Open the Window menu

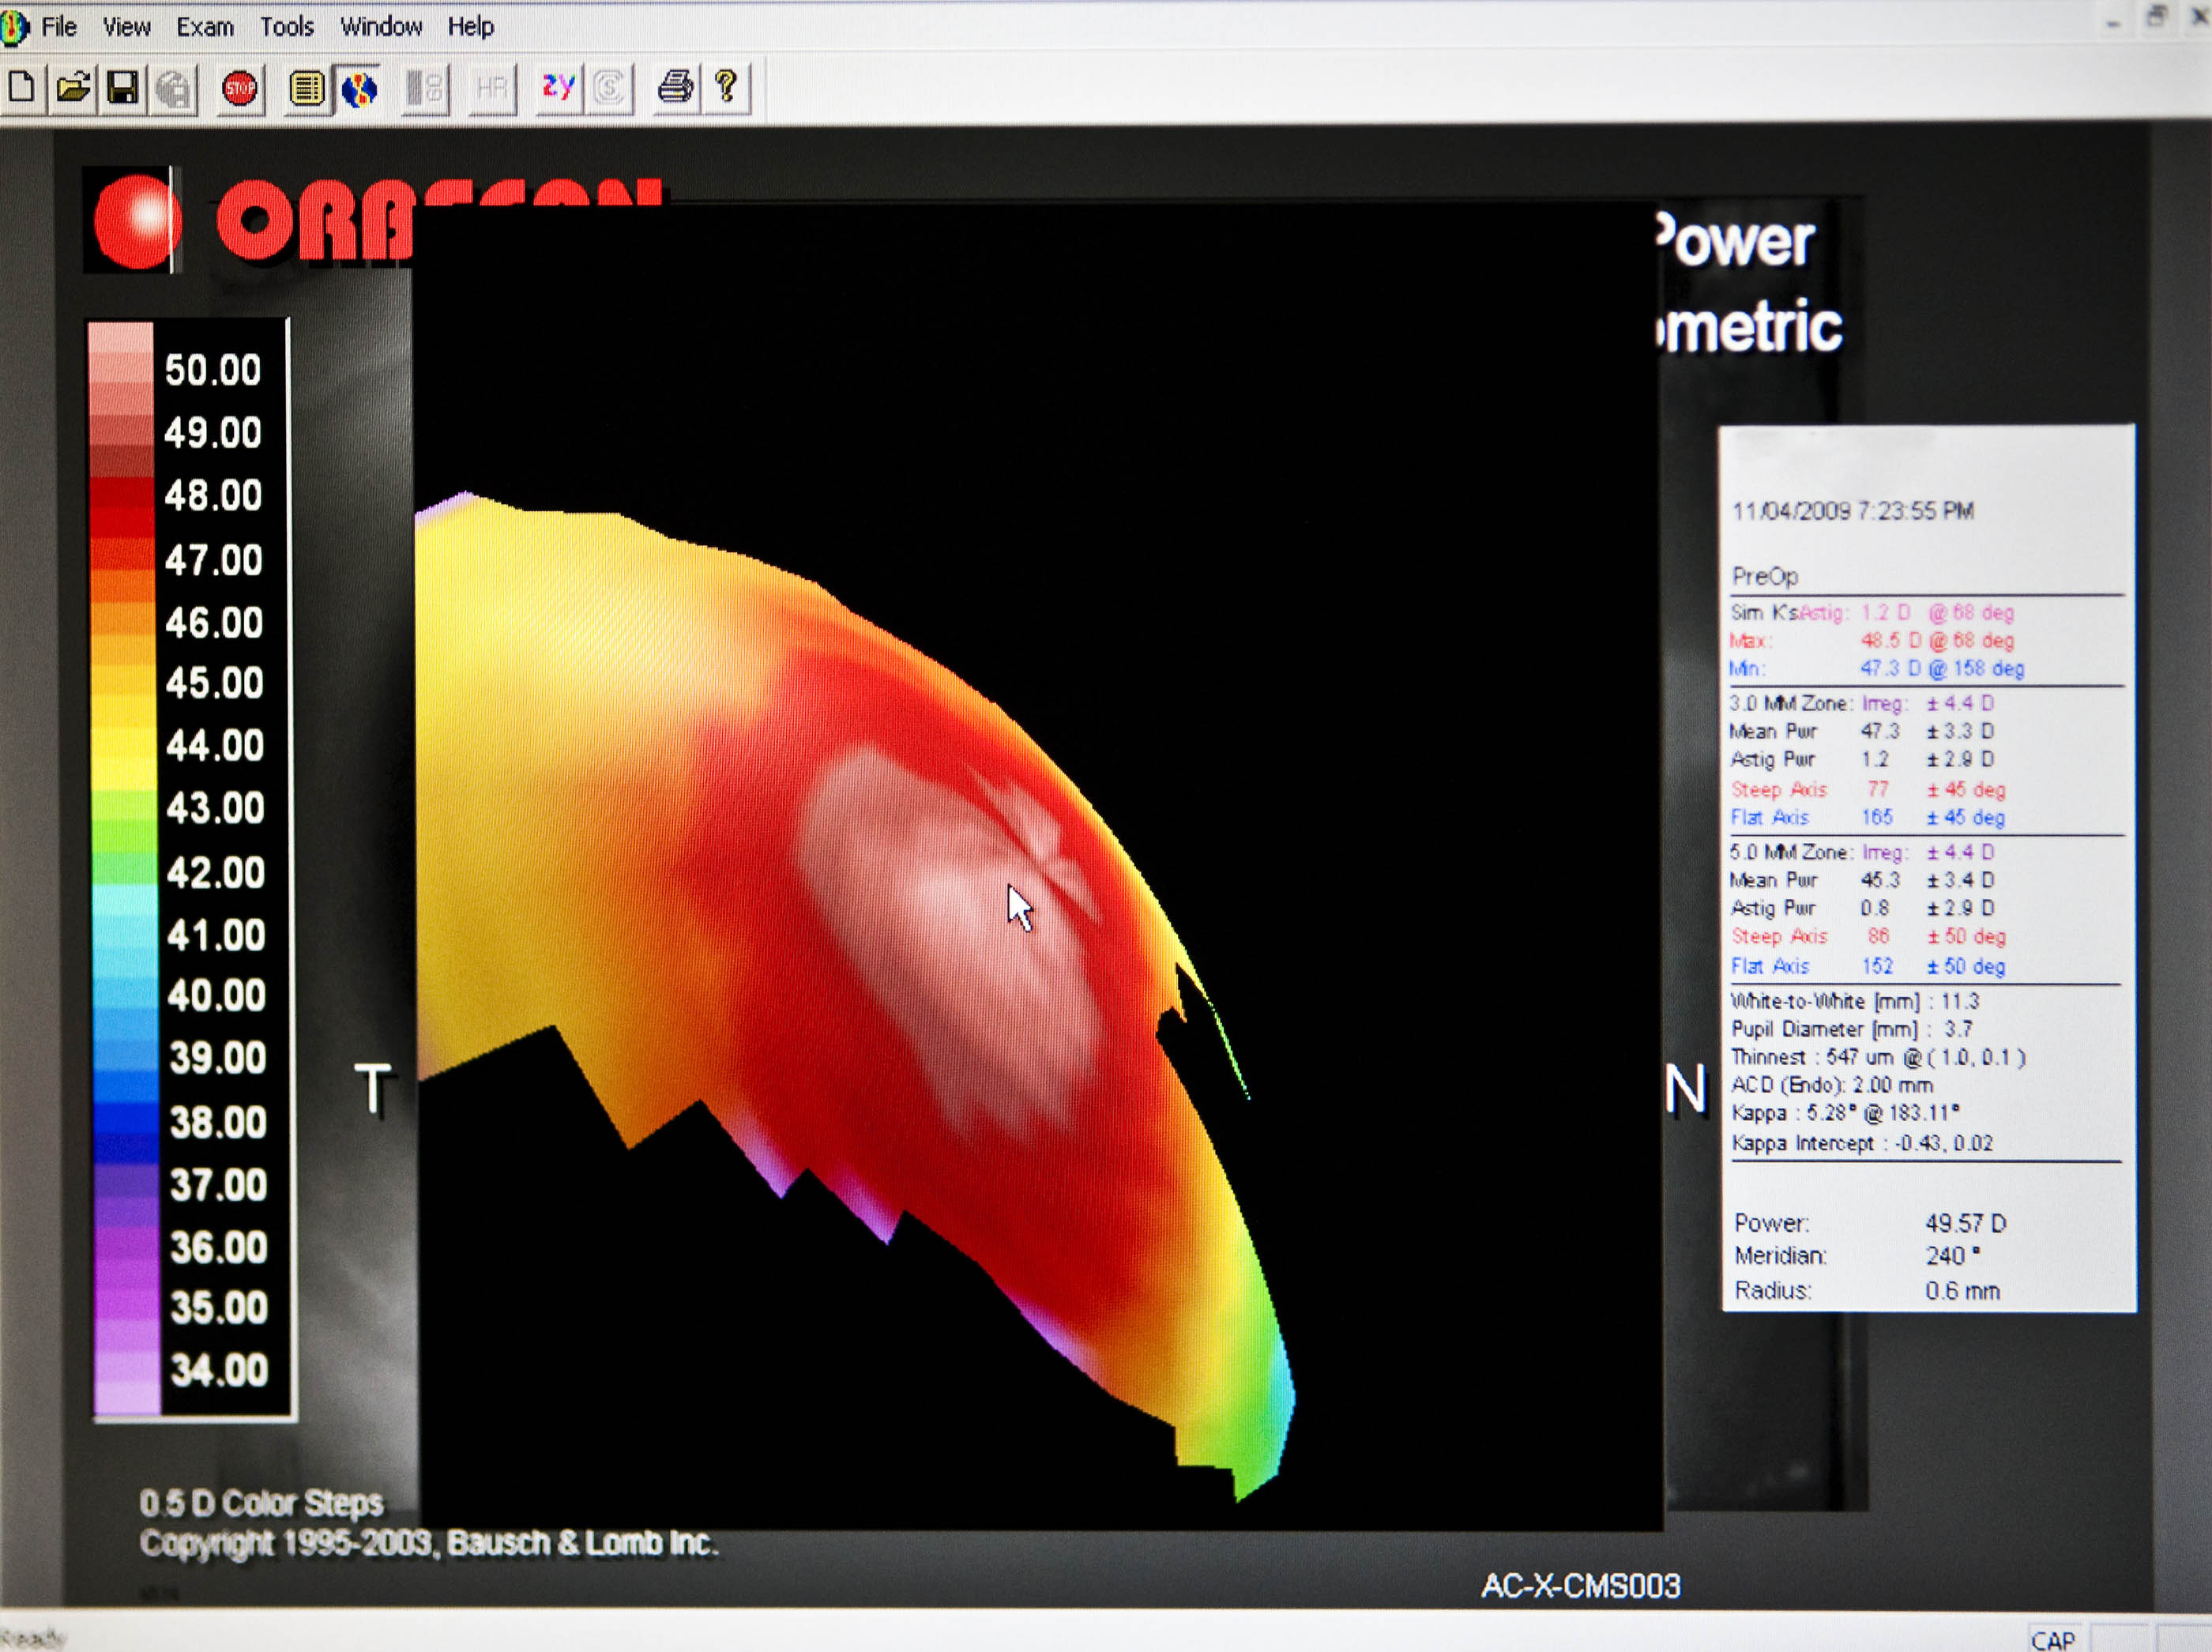(x=381, y=27)
